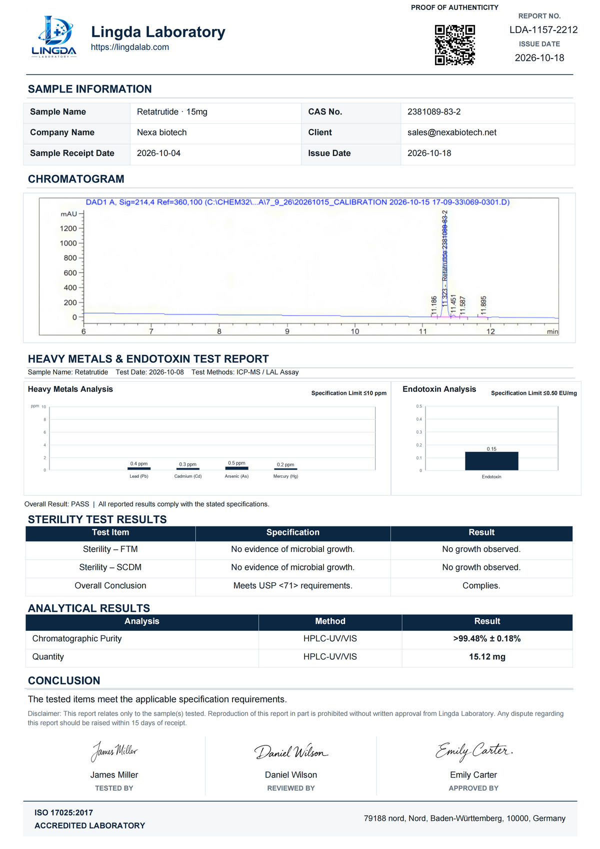The image size is (600, 849).
Task: Click the Method column header in analytical results
Action: 330,621
